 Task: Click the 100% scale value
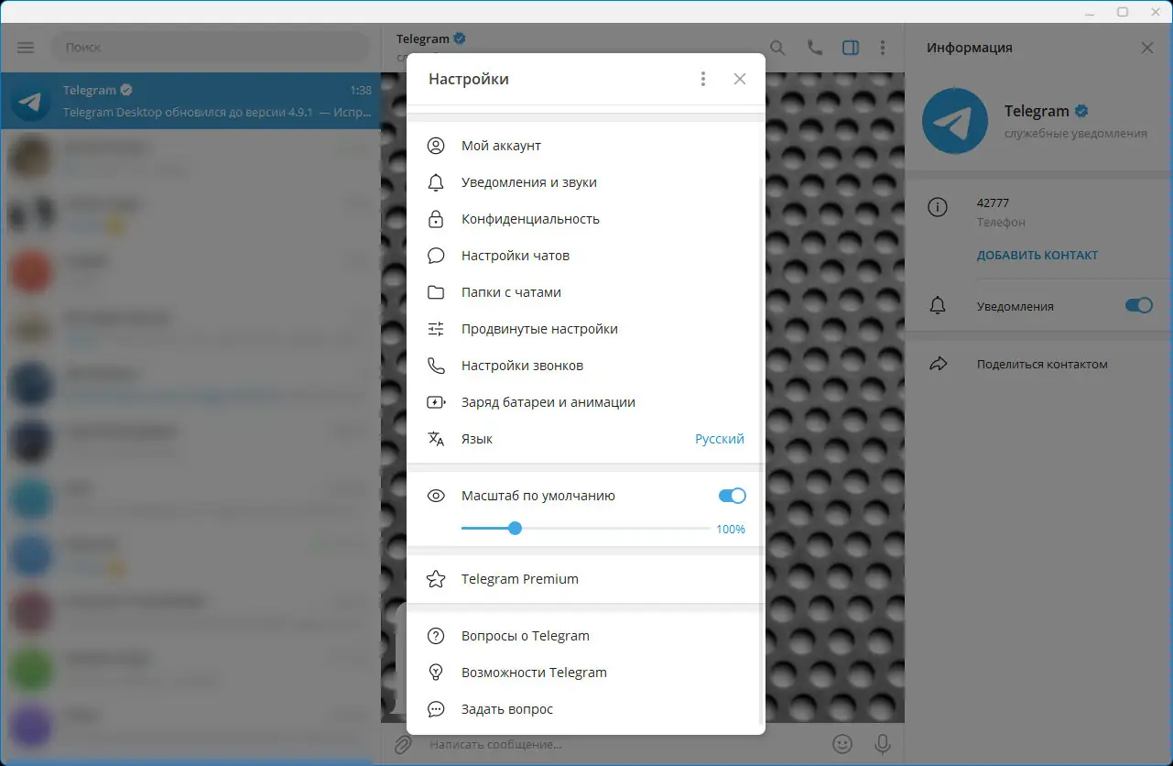731,530
